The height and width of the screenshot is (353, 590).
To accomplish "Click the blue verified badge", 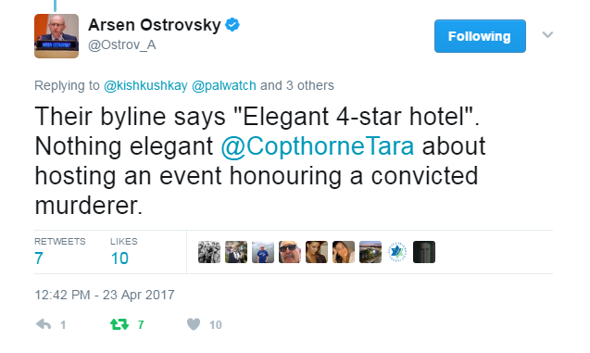I will click(232, 25).
